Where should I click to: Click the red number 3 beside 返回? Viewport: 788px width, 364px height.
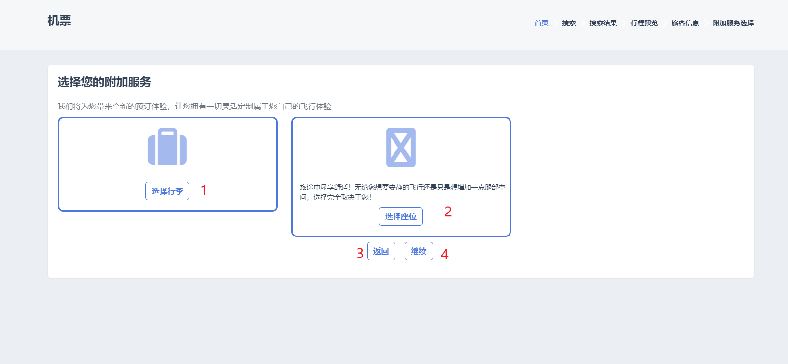coord(360,253)
